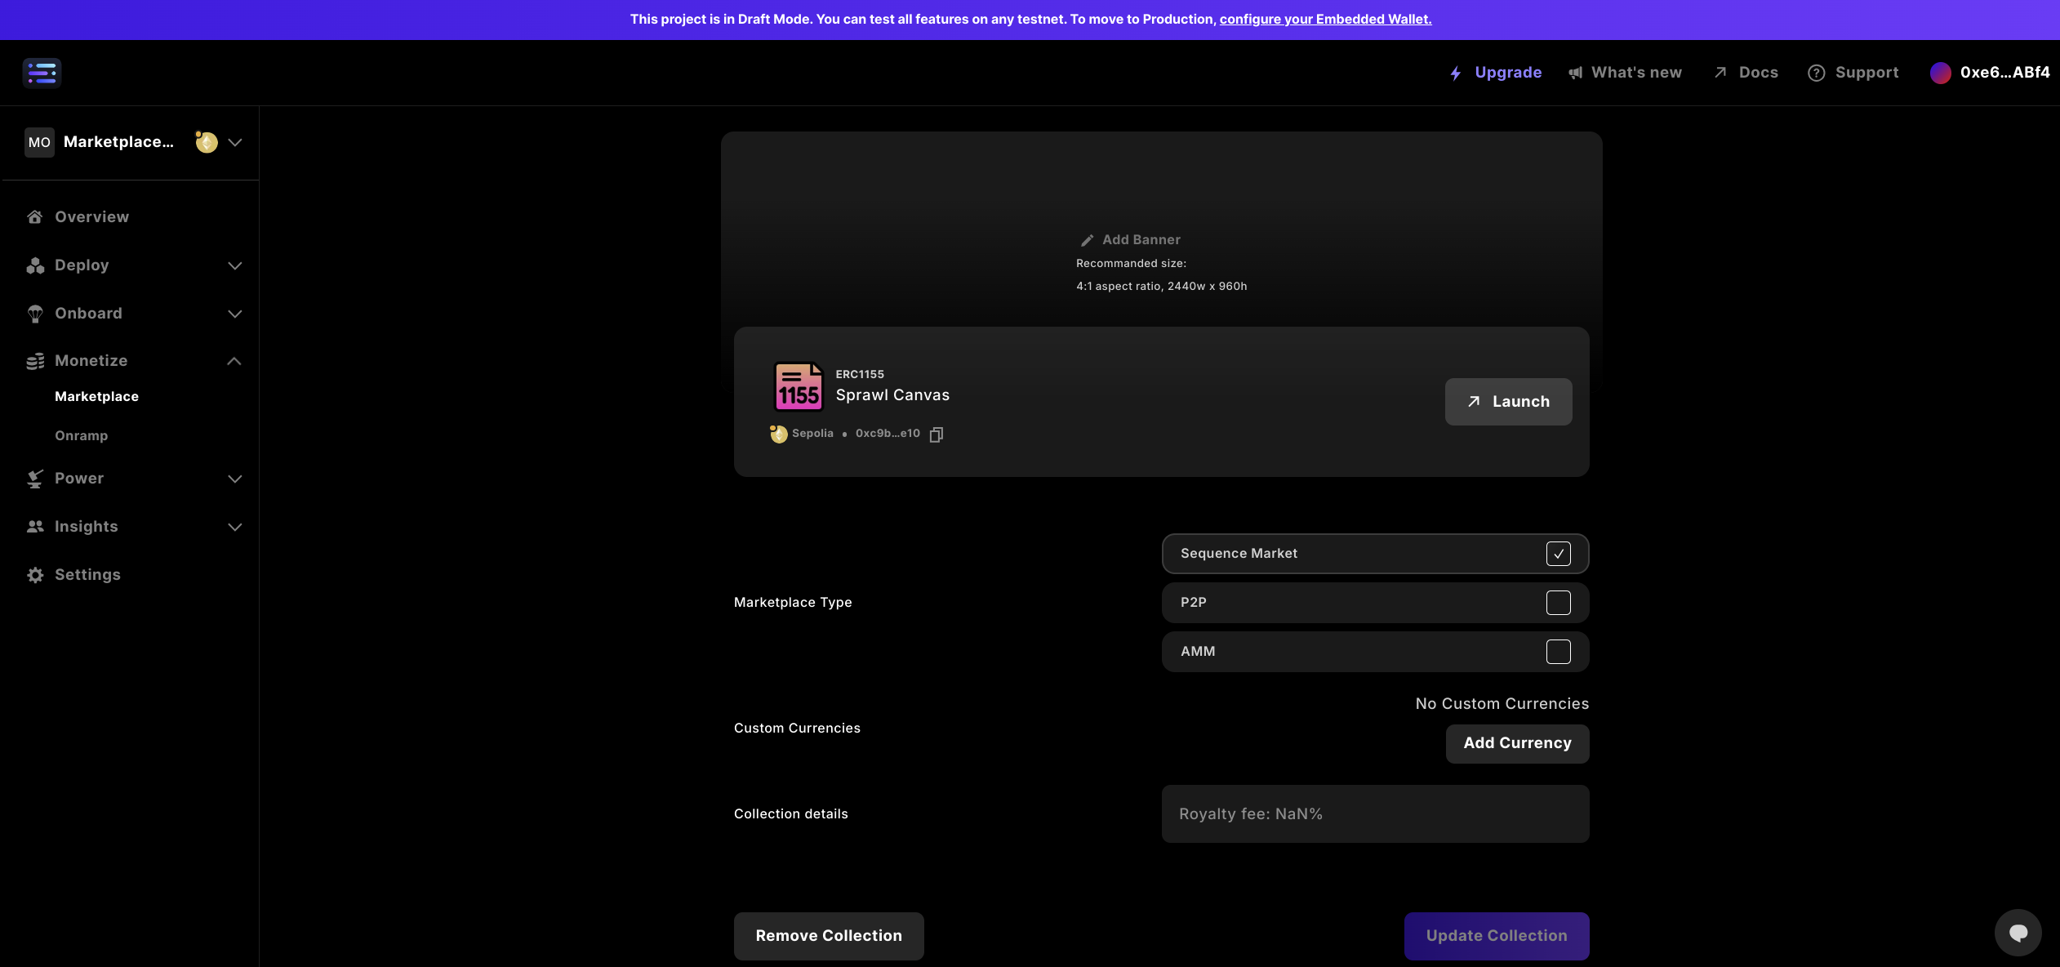Click the Royalty fee input field
This screenshot has height=967, width=2060.
pyautogui.click(x=1374, y=813)
